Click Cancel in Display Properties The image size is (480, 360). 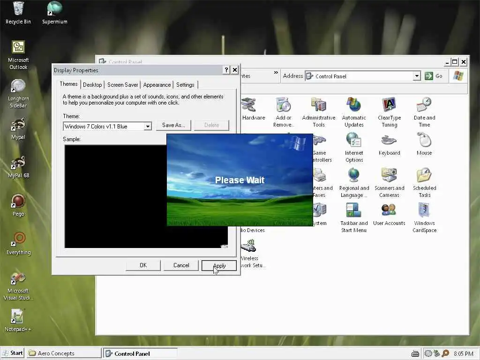coord(181,265)
